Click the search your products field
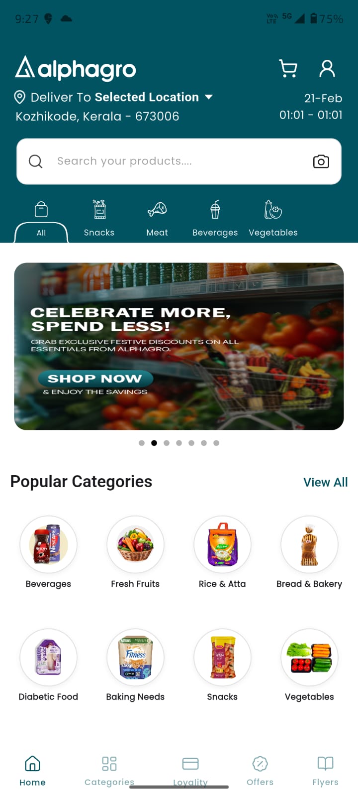The height and width of the screenshot is (797, 358). 179,161
